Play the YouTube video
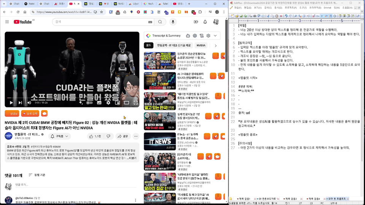The image size is (365, 205). pyautogui.click(x=11, y=102)
